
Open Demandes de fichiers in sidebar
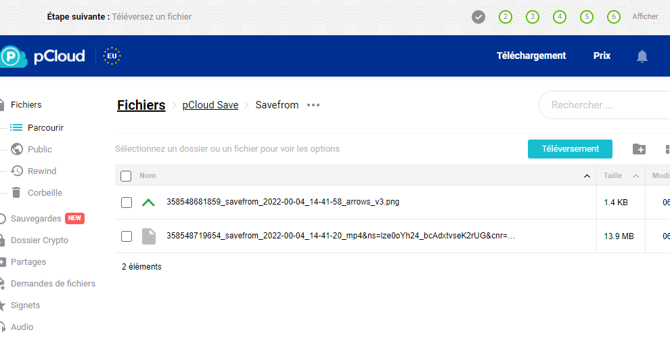pyautogui.click(x=53, y=284)
